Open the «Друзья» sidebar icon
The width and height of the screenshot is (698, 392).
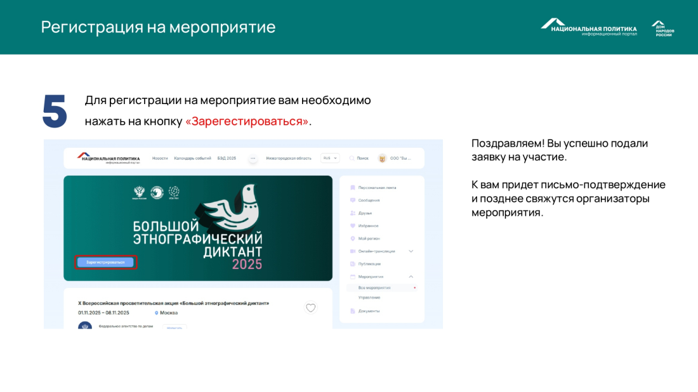pyautogui.click(x=353, y=212)
